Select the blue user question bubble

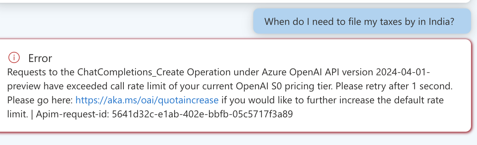362,21
